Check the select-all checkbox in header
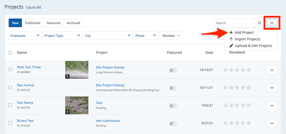Image resolution: width=286 pixels, height=134 pixels. [x=10, y=53]
